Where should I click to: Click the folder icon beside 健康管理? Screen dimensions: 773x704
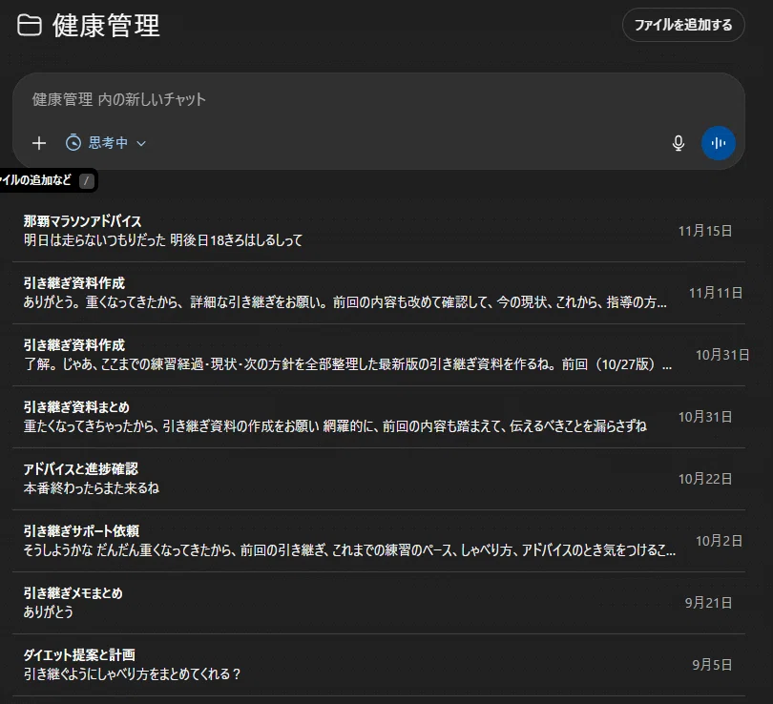tap(29, 25)
